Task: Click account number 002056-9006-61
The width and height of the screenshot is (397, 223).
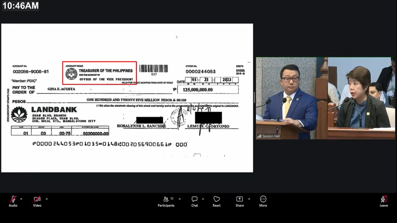Action: click(x=31, y=72)
